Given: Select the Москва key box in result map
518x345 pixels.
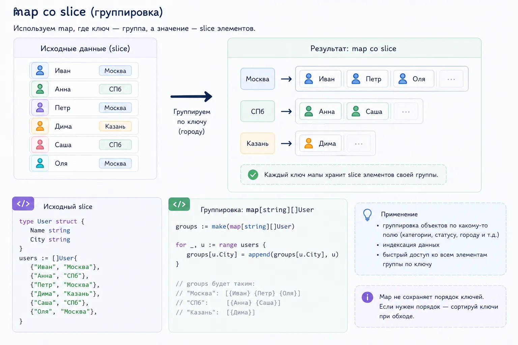Looking at the screenshot, I should point(258,79).
